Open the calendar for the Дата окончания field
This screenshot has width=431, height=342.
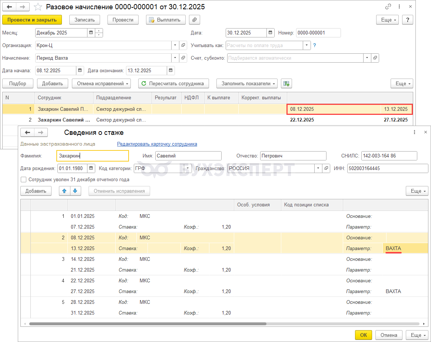pos(170,70)
